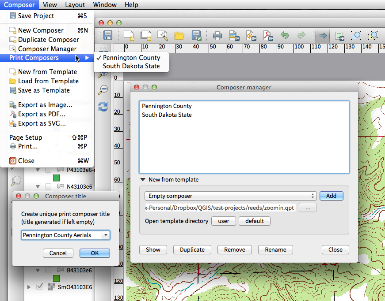Click the green Undo arrow icon

point(285,36)
